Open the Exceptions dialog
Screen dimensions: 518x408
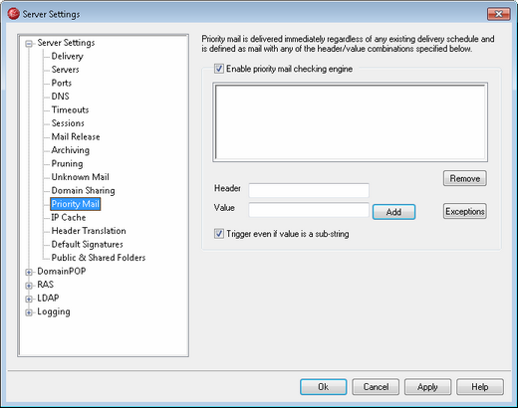pos(465,211)
